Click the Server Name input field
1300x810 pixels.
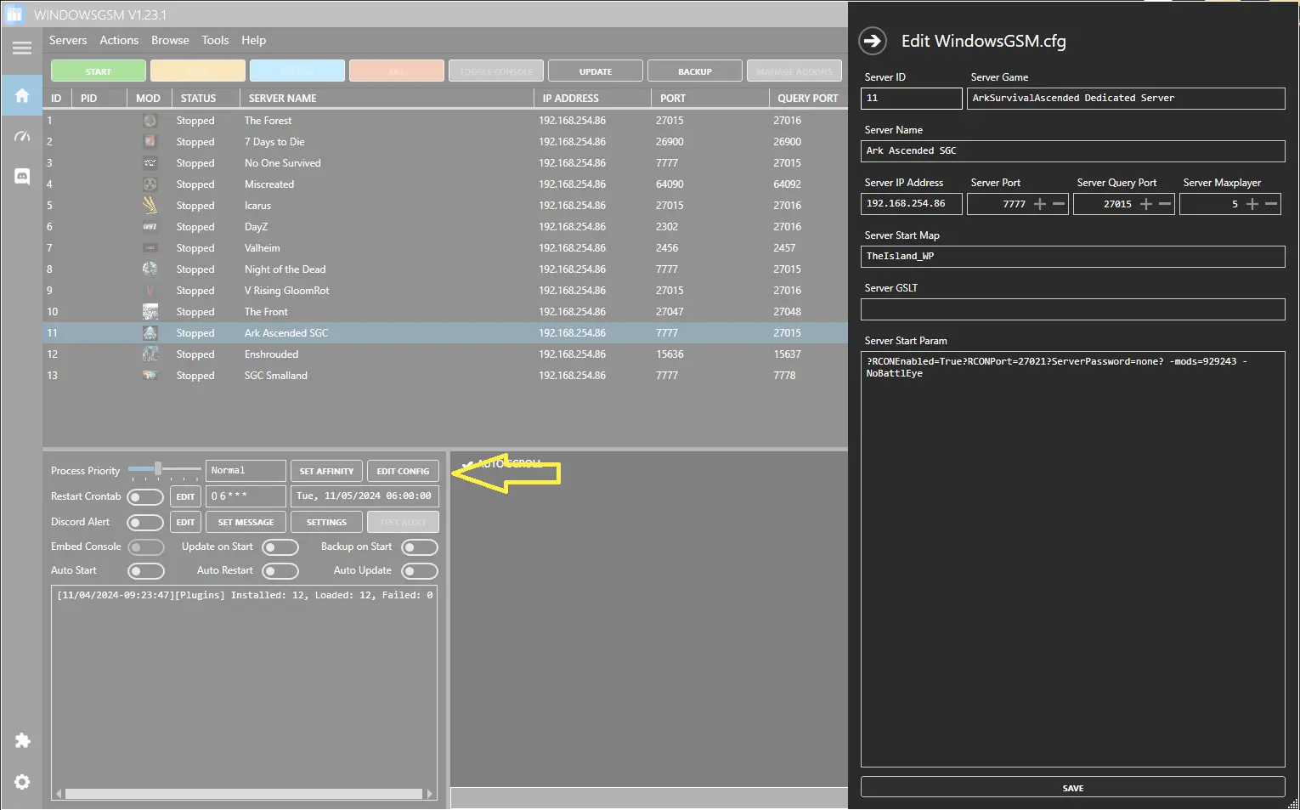[x=1072, y=150]
